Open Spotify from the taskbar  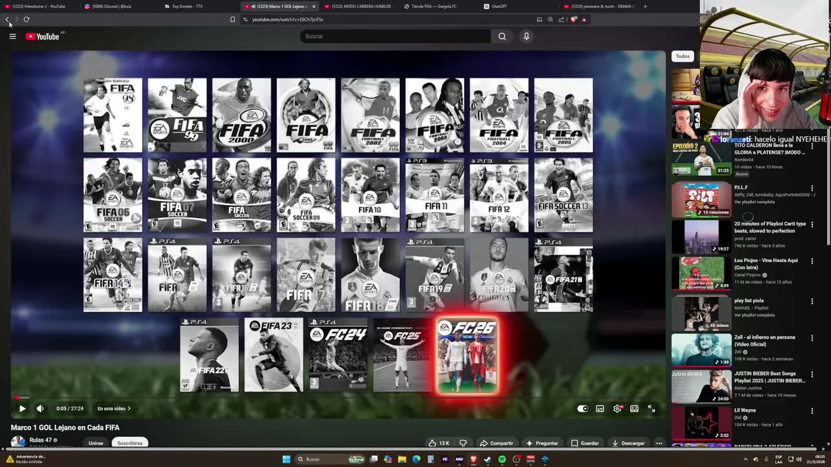pyautogui.click(x=502, y=459)
